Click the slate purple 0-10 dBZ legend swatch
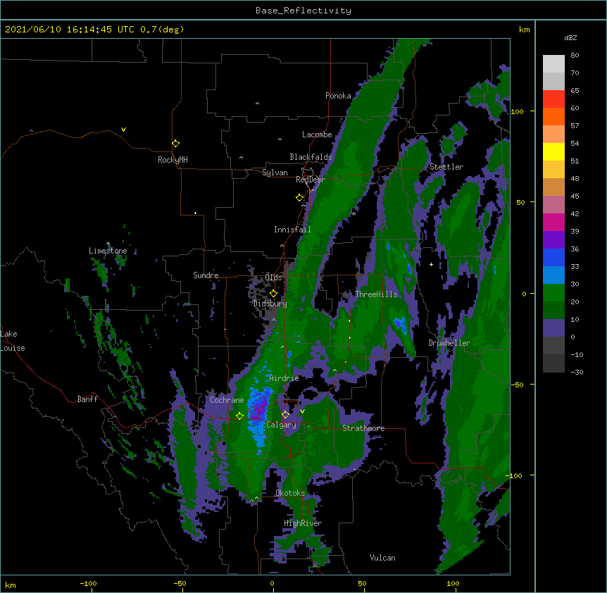 [553, 328]
